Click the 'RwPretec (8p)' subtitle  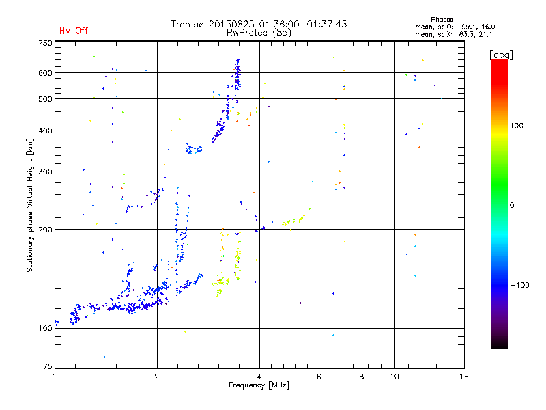coord(259,33)
